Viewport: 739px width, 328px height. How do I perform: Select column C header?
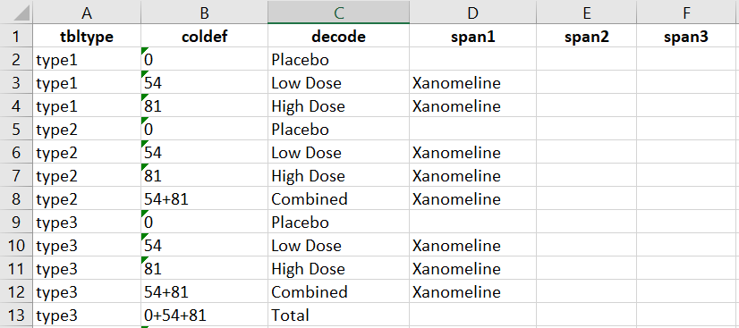point(338,13)
